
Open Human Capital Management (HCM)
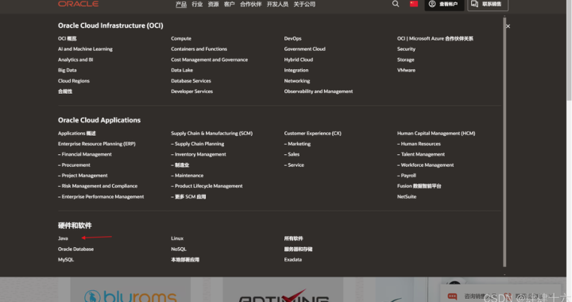point(436,134)
